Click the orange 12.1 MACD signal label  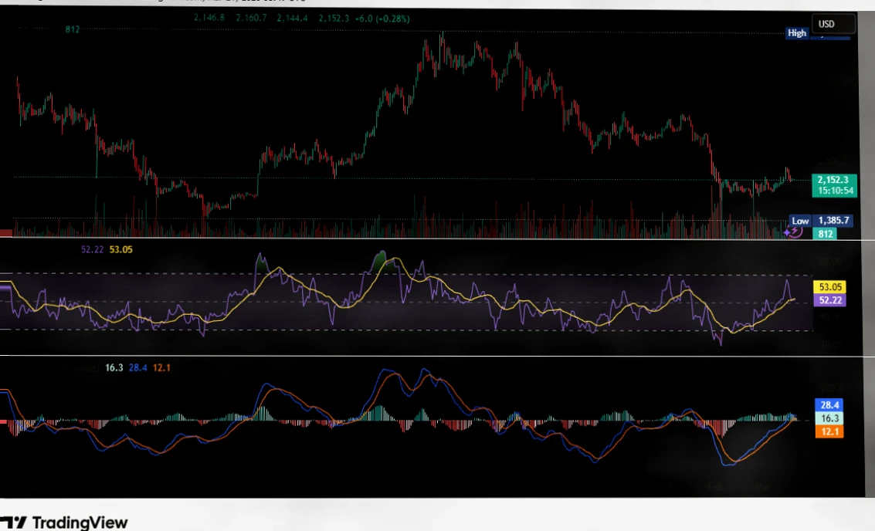pos(829,431)
